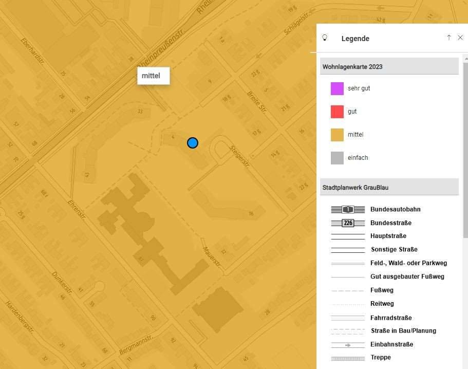Click the Hauptstraße legend line symbol

click(x=348, y=236)
